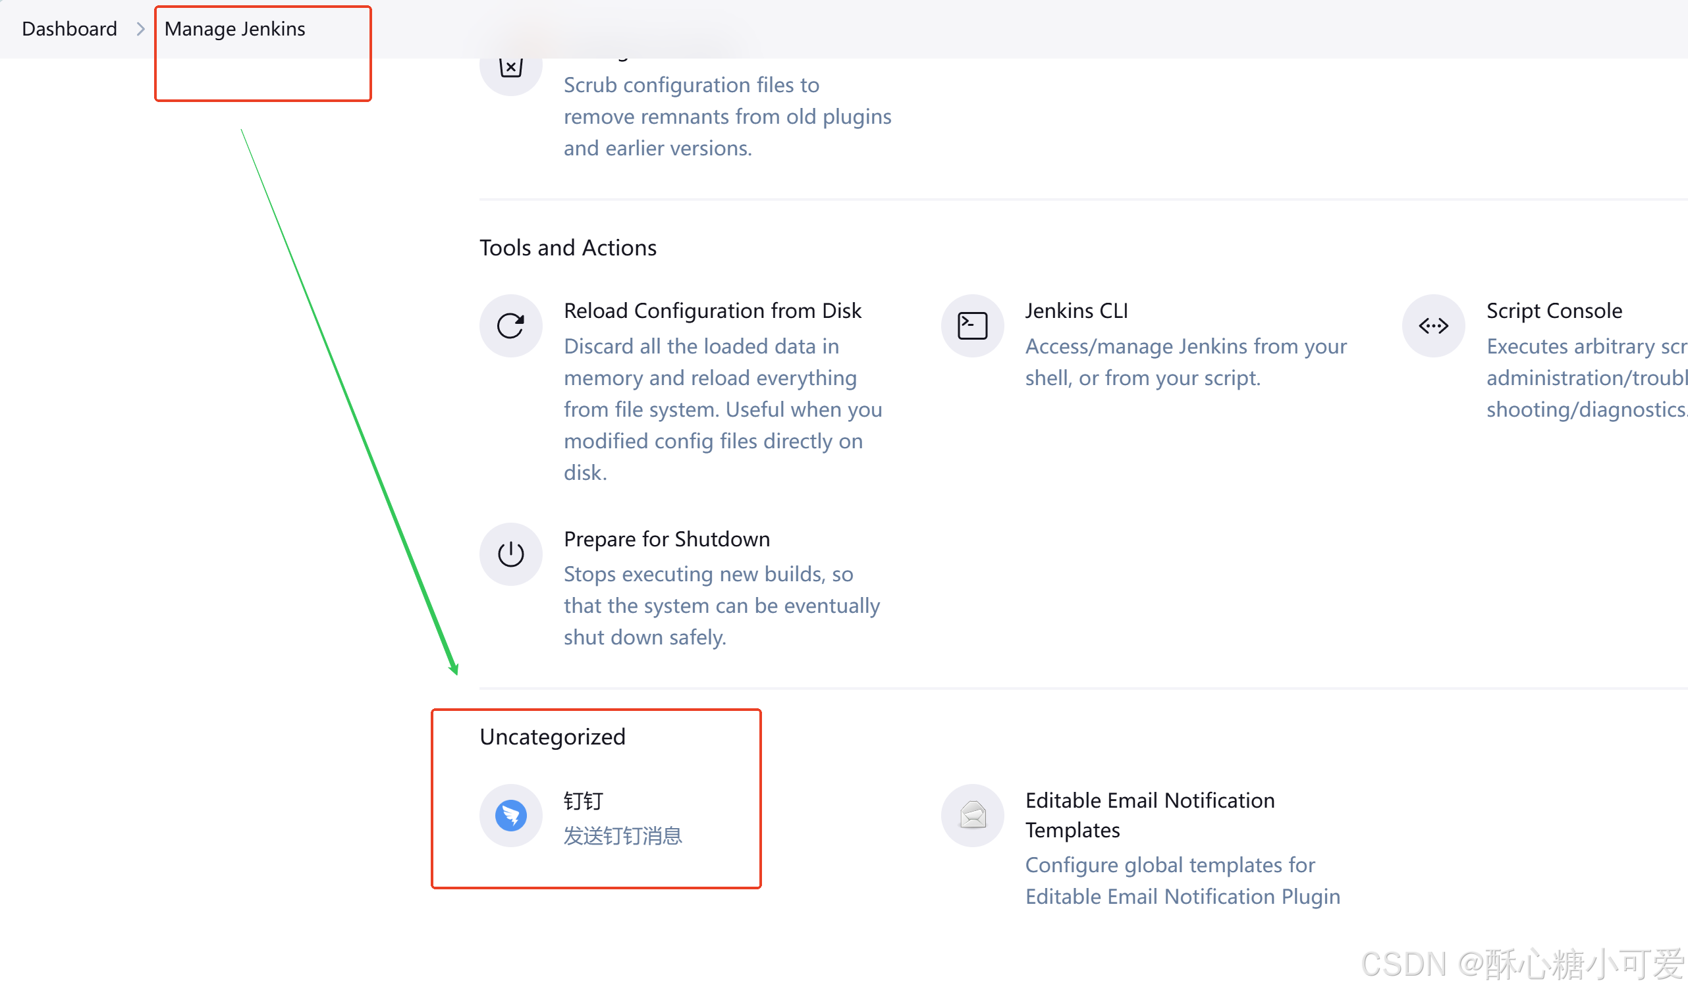Open Editable Email Notification Templates

(1150, 816)
